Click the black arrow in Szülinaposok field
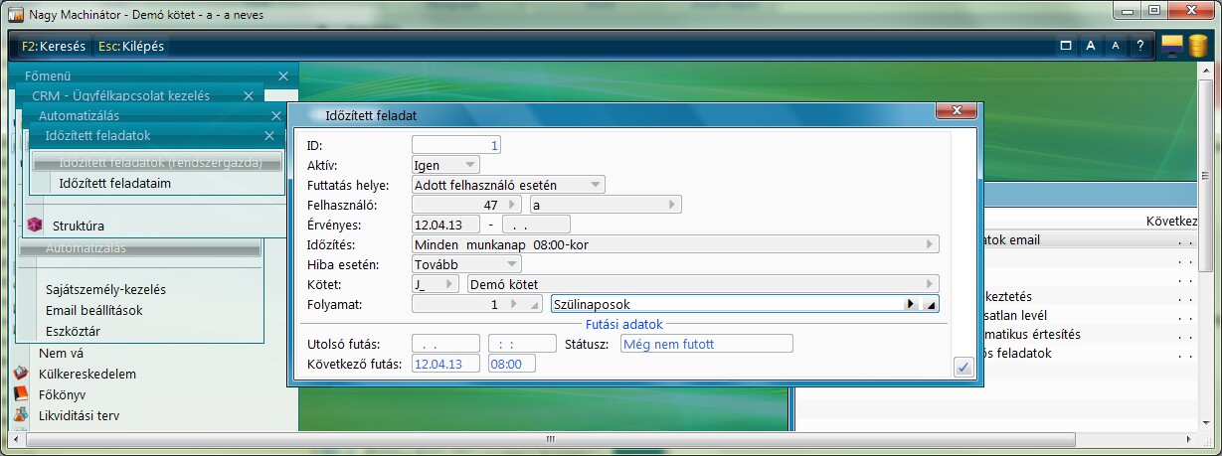Screen dimensions: 1222x456 point(910,304)
